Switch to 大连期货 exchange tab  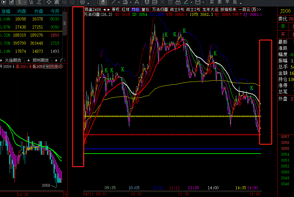(13, 60)
